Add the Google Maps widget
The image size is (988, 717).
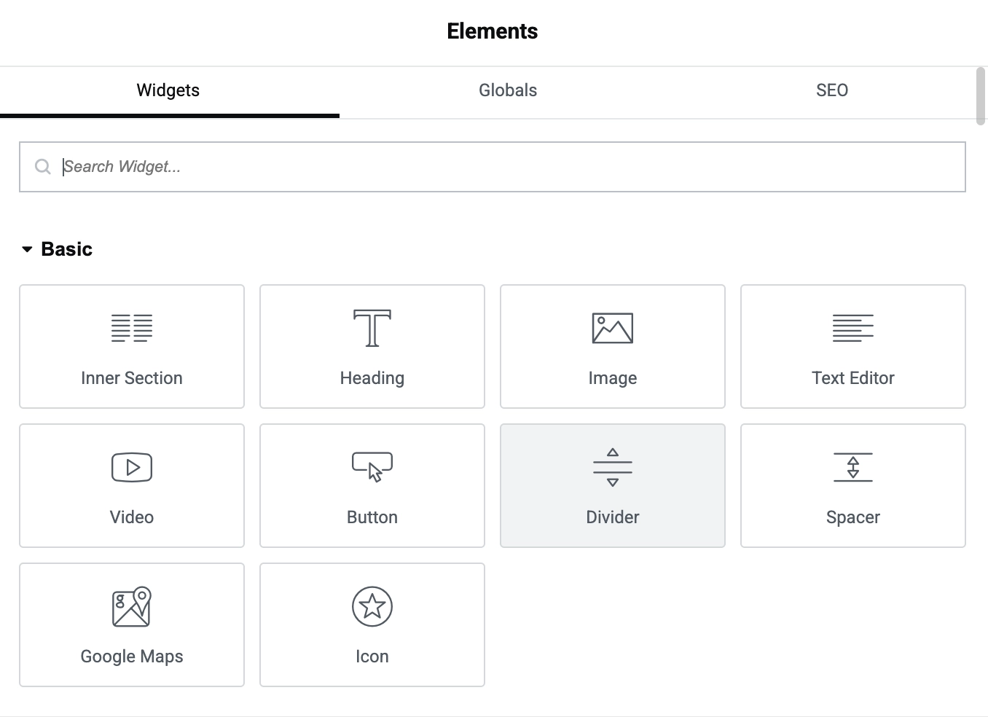131,624
